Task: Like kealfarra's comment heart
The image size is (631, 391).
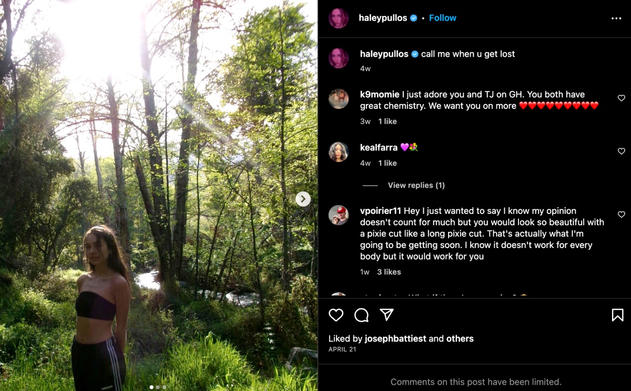Action: (x=621, y=151)
